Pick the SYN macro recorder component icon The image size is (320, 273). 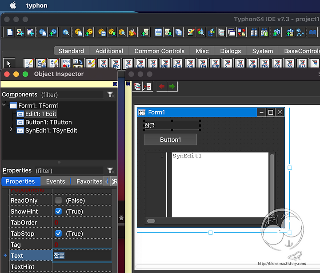click(x=66, y=63)
